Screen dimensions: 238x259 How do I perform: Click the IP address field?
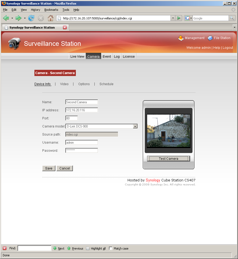(x=81, y=110)
